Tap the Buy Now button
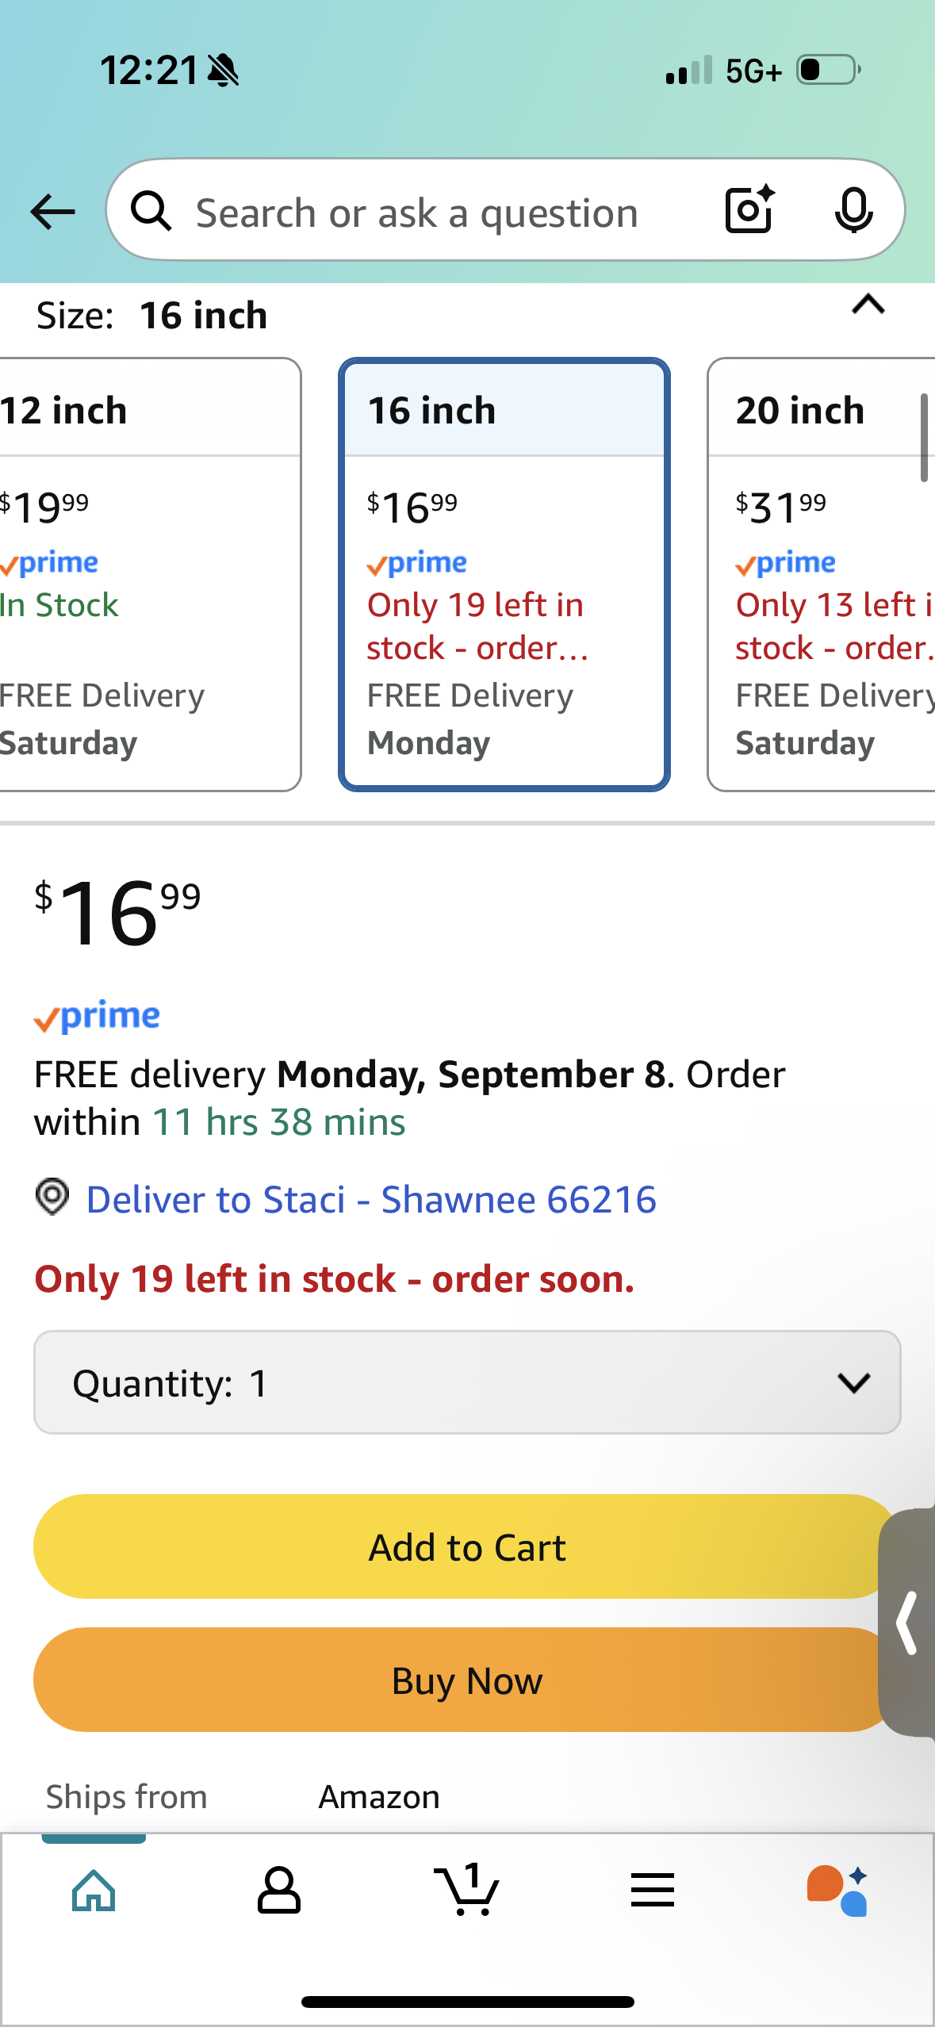Viewport: 935px width, 2027px height. (x=467, y=1680)
